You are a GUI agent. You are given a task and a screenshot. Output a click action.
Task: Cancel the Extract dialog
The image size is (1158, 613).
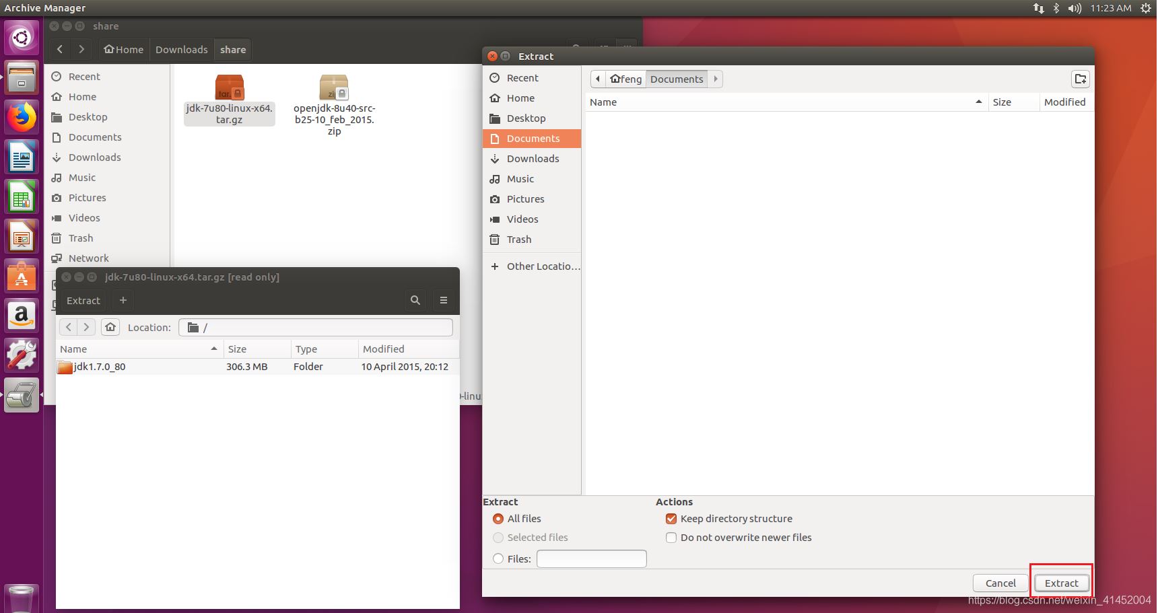click(x=1000, y=583)
